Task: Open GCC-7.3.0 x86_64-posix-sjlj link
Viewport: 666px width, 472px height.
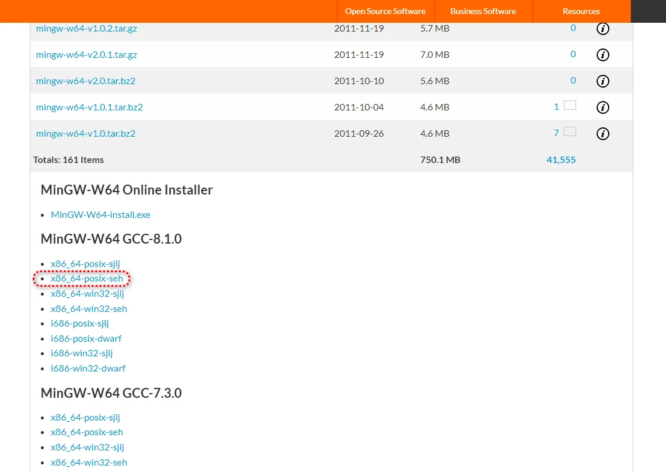Action: pyautogui.click(x=85, y=418)
